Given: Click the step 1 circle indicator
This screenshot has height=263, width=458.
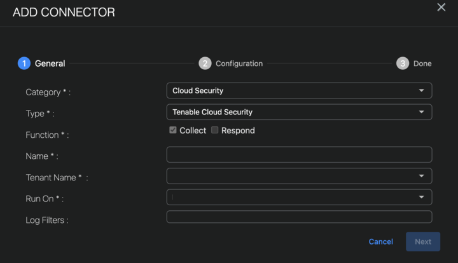Looking at the screenshot, I should click(x=24, y=64).
